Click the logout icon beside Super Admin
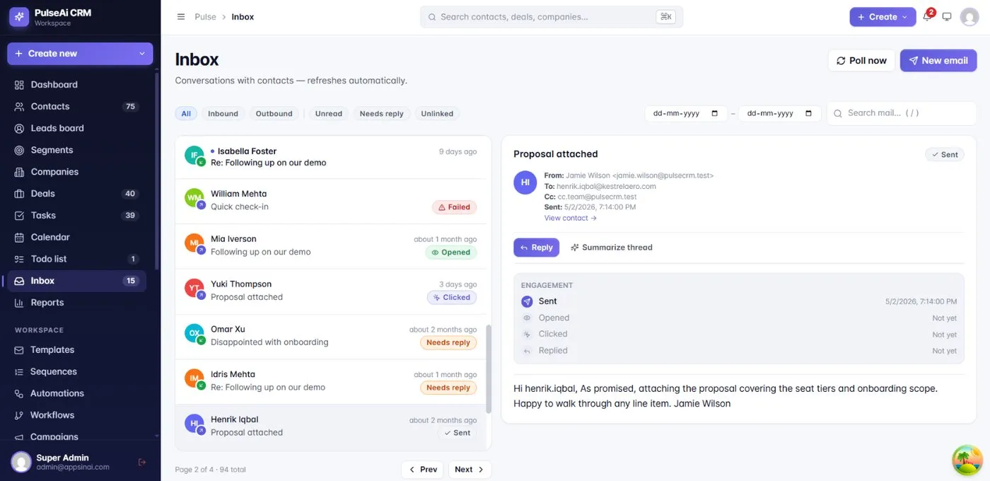Image resolution: width=990 pixels, height=481 pixels. coord(142,463)
